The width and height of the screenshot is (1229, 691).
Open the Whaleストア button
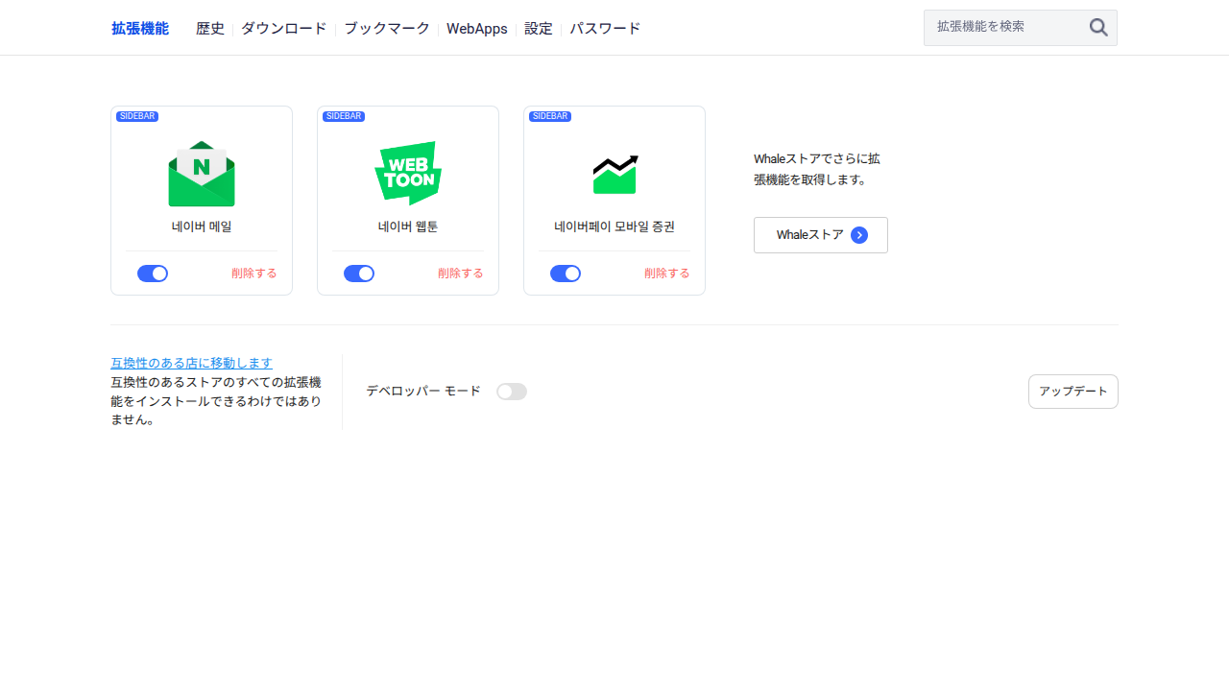[x=821, y=235]
